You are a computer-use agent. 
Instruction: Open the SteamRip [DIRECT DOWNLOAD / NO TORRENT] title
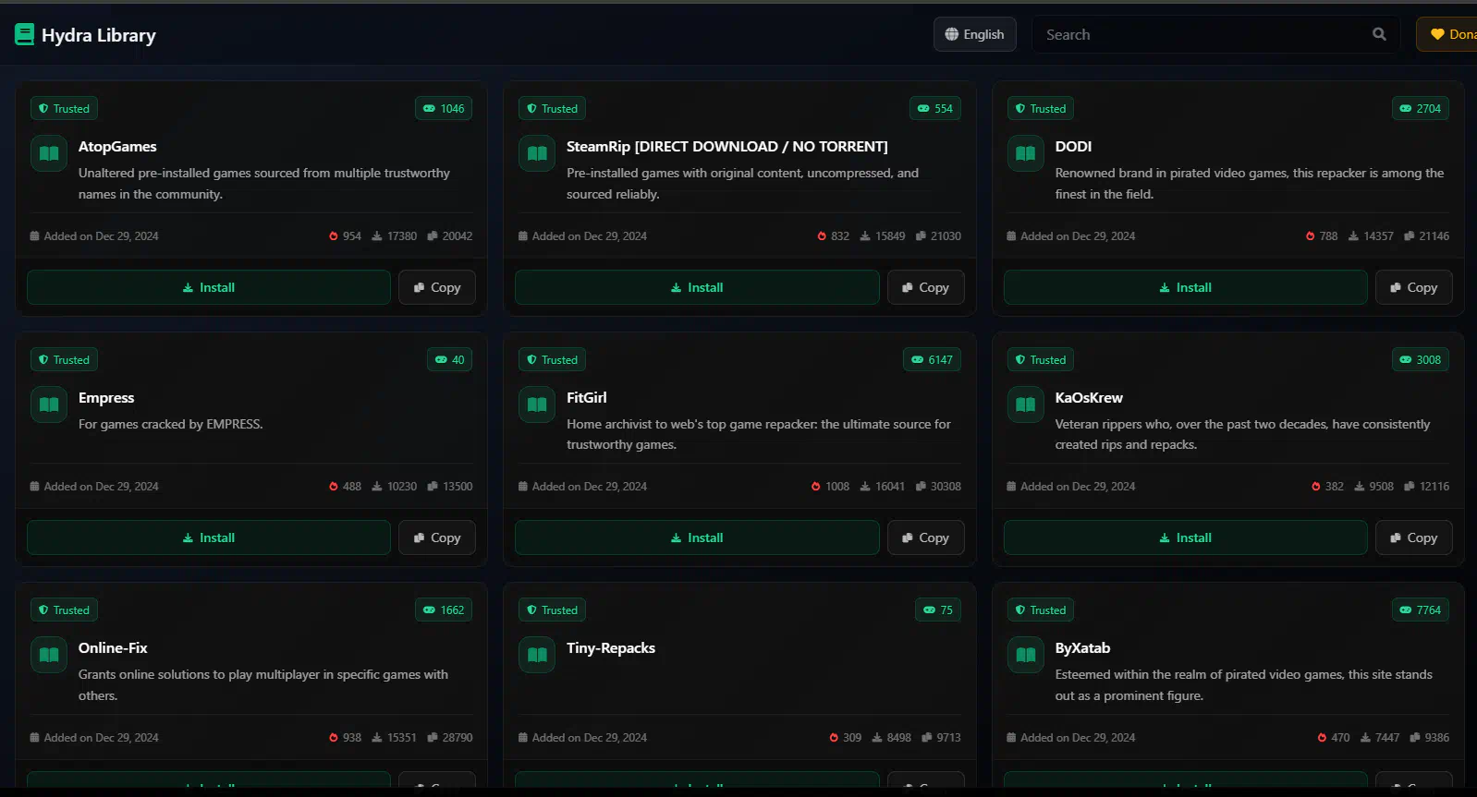pos(727,146)
